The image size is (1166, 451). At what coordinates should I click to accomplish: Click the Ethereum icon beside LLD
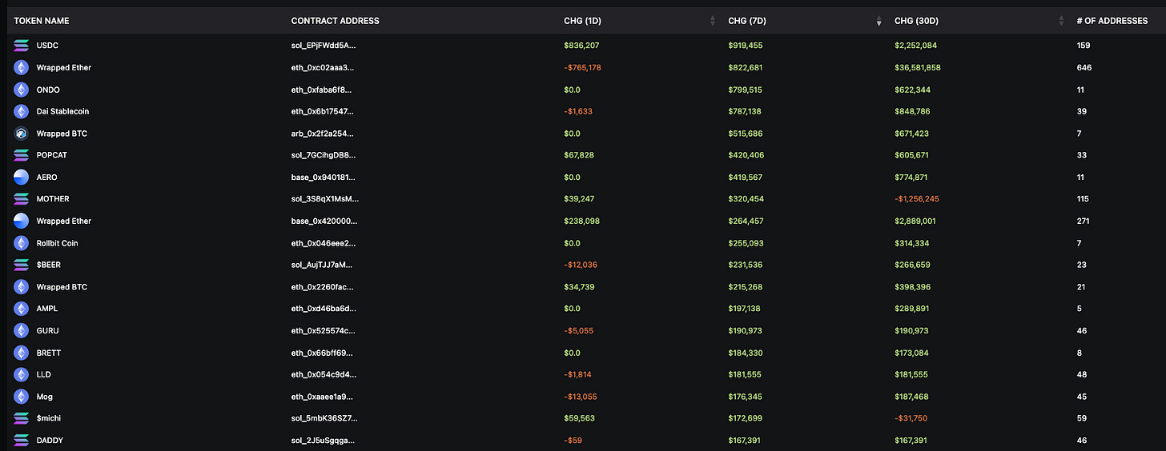click(x=21, y=374)
